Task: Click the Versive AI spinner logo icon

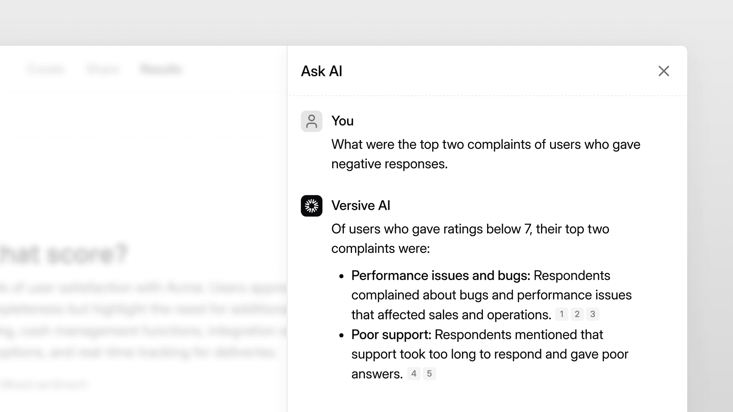Action: (312, 205)
